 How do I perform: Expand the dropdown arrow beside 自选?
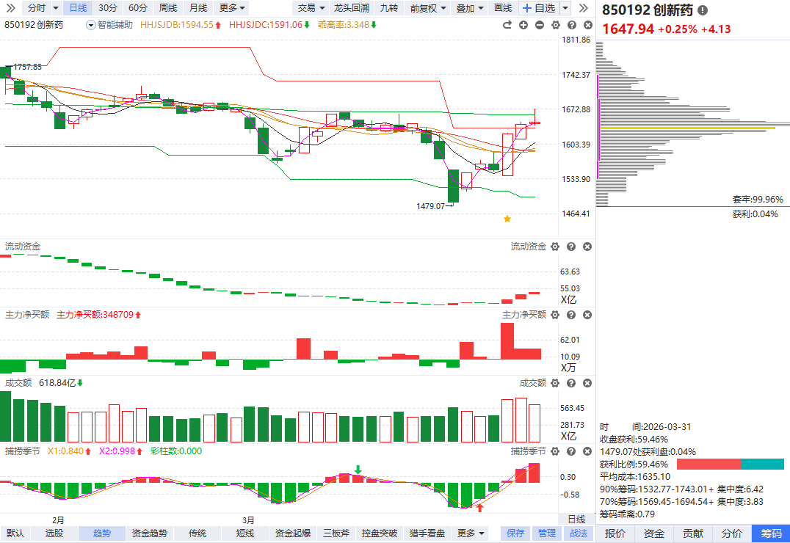pos(565,8)
